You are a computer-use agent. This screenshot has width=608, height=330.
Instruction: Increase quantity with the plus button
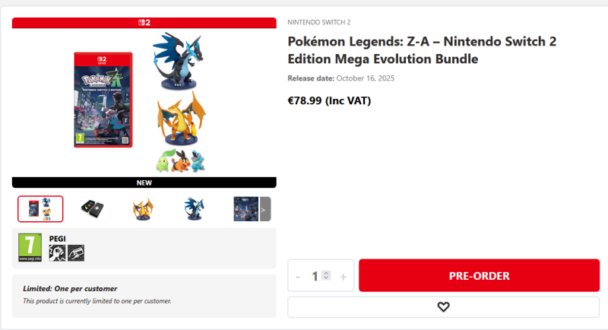[x=344, y=276]
